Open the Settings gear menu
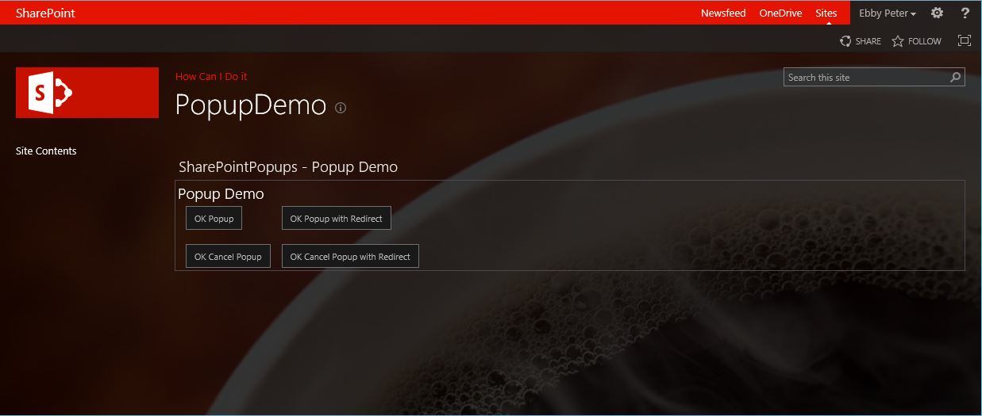Image resolution: width=982 pixels, height=416 pixels. [x=937, y=13]
